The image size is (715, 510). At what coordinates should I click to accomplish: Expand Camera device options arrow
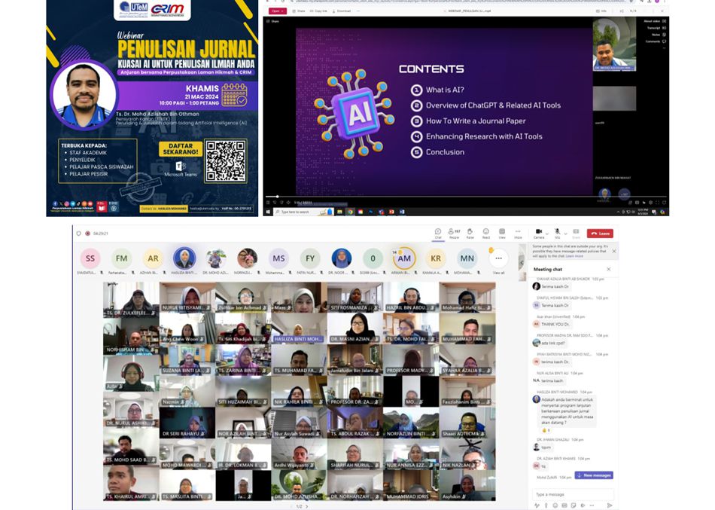pyautogui.click(x=546, y=232)
